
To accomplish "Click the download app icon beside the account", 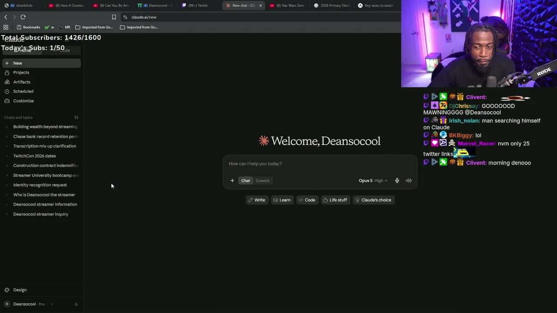I will tap(76, 304).
